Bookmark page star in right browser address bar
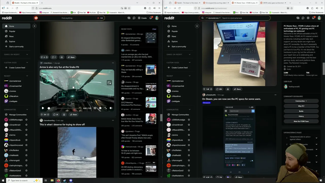The height and width of the screenshot is (183, 325). click(x=291, y=8)
